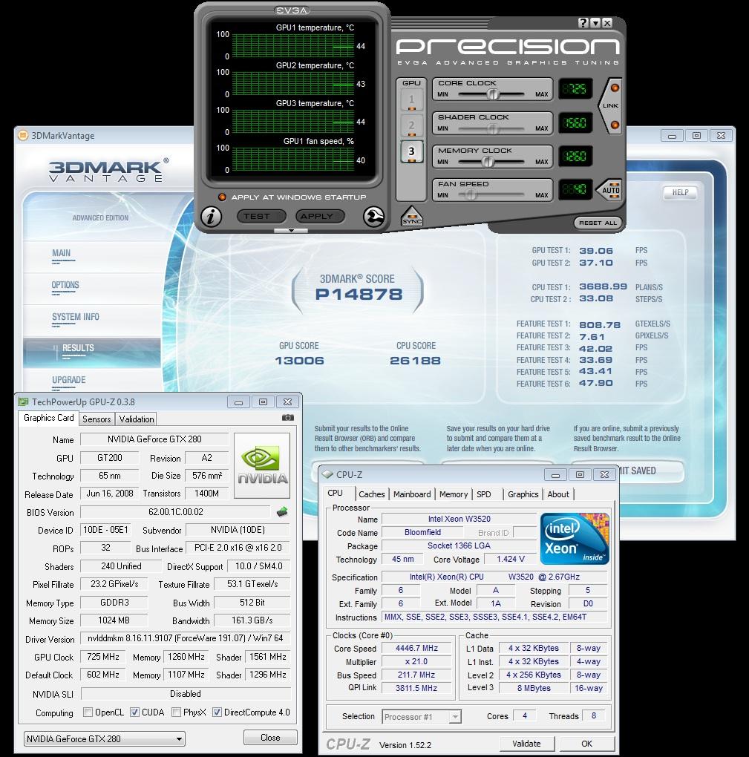Click 3DMarkVantage title bar icon
This screenshot has width=749, height=757.
pyautogui.click(x=23, y=136)
